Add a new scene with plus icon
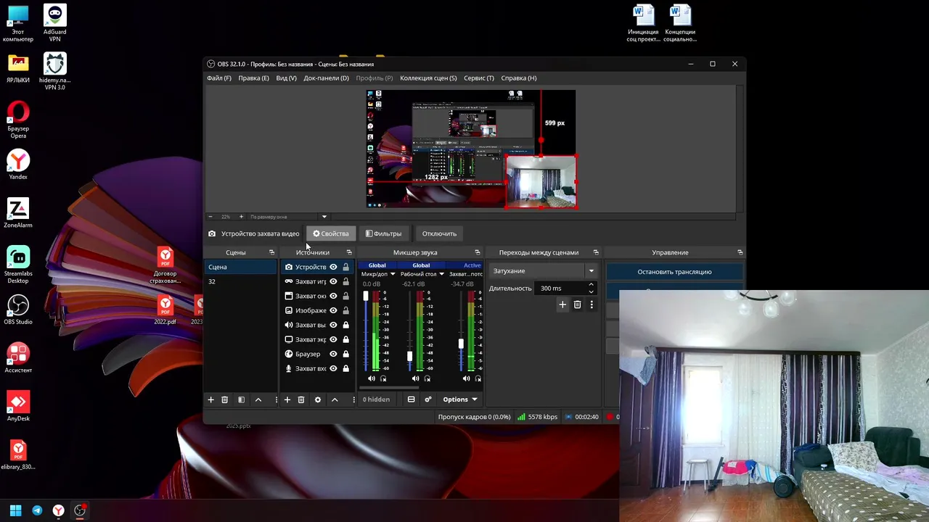Image resolution: width=929 pixels, height=522 pixels. [211, 399]
